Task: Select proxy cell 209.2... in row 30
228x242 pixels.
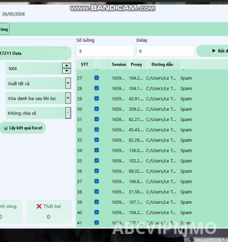Action: pyautogui.click(x=136, y=109)
